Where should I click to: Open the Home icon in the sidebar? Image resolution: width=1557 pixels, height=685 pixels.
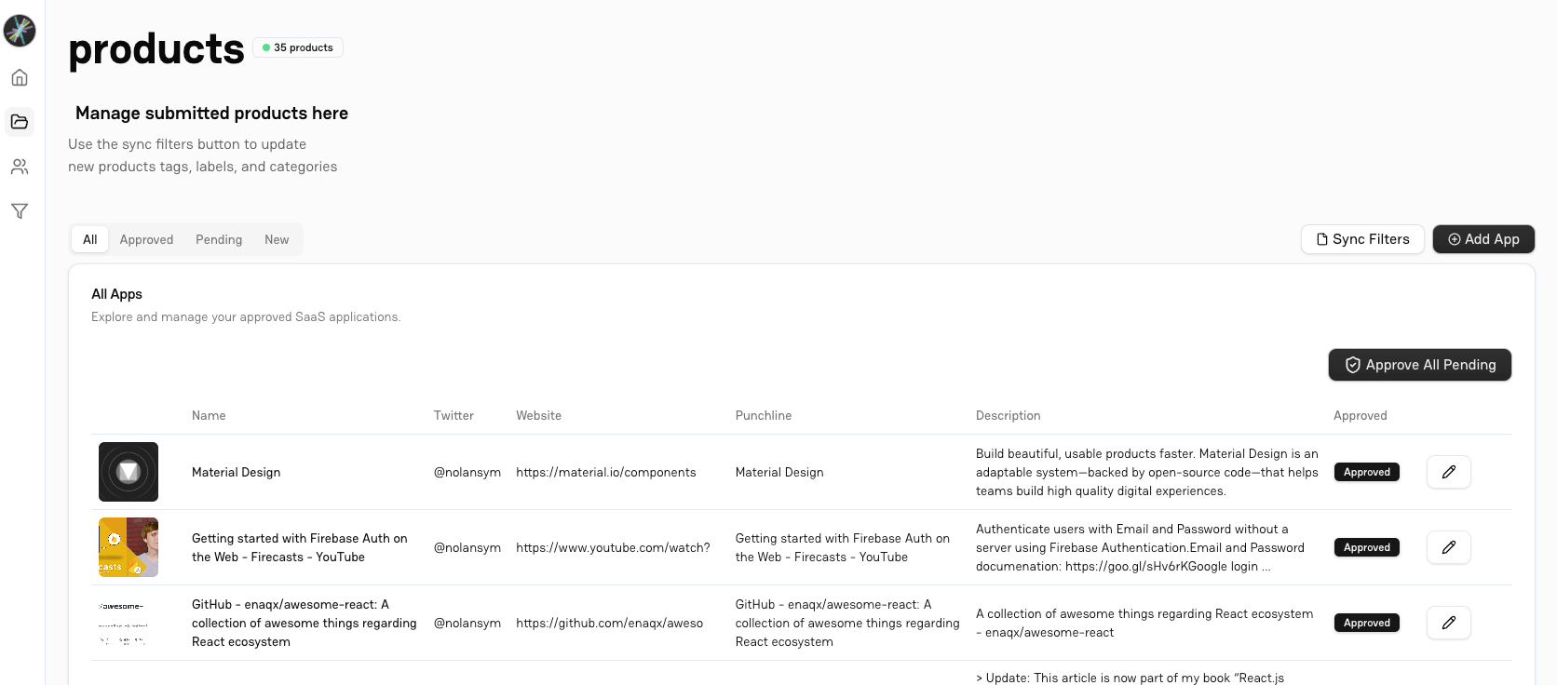click(20, 77)
